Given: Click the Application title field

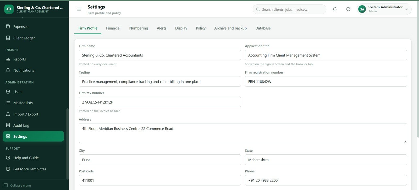Looking at the screenshot, I should (326, 55).
